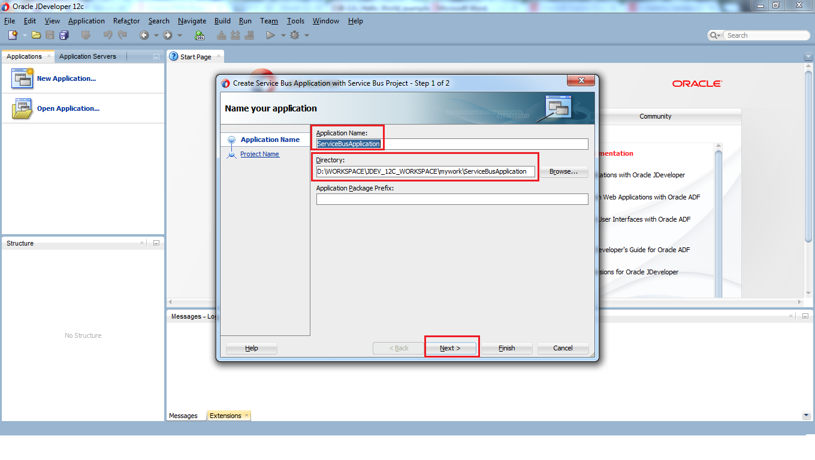The height and width of the screenshot is (460, 815).
Task: Close the Start Page tab
Action: click(x=218, y=56)
